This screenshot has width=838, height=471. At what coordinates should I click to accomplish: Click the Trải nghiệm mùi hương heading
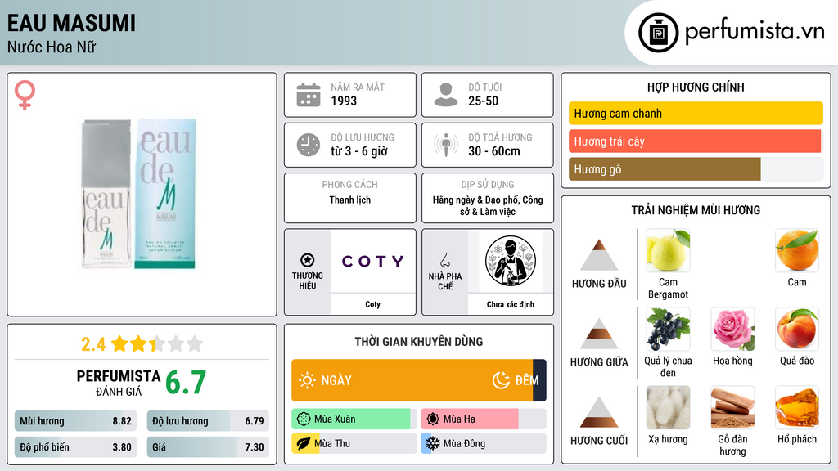tap(696, 210)
